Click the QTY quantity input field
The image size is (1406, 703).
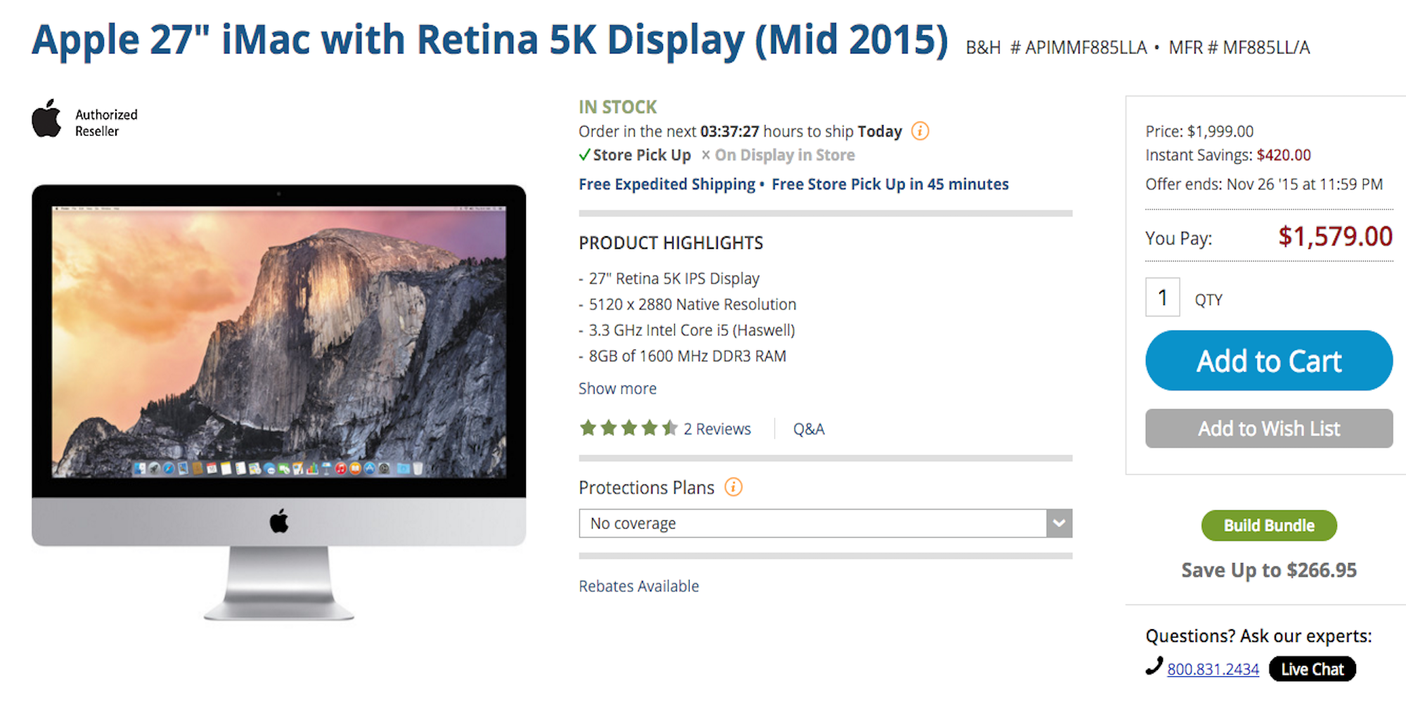coord(1162,297)
